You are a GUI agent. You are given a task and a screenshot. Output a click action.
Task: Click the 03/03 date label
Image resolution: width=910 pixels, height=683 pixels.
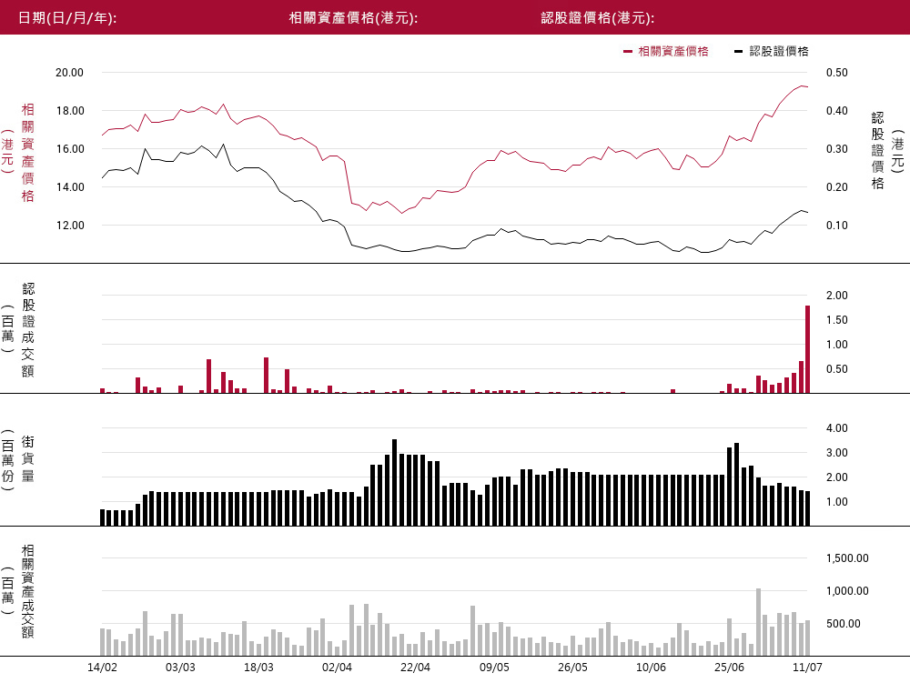180,668
